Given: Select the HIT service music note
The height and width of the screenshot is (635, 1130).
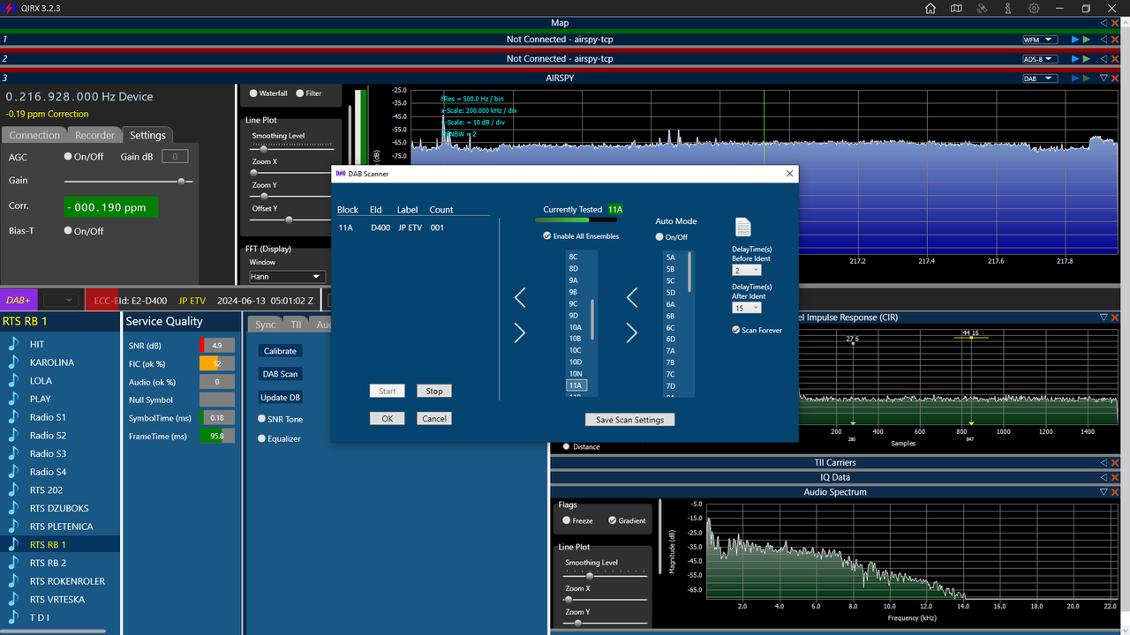Looking at the screenshot, I should tap(13, 344).
